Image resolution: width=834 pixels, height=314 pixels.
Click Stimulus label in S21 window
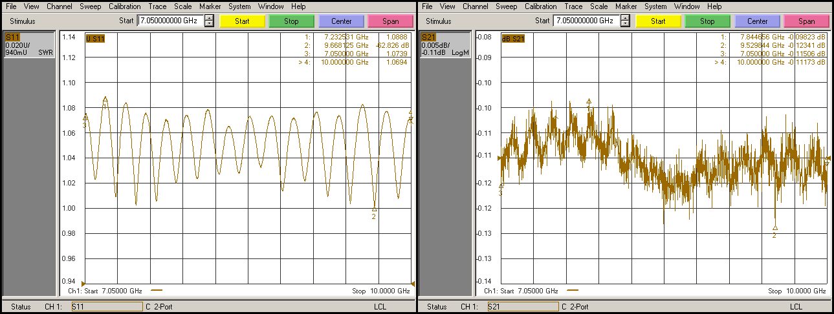click(438, 21)
